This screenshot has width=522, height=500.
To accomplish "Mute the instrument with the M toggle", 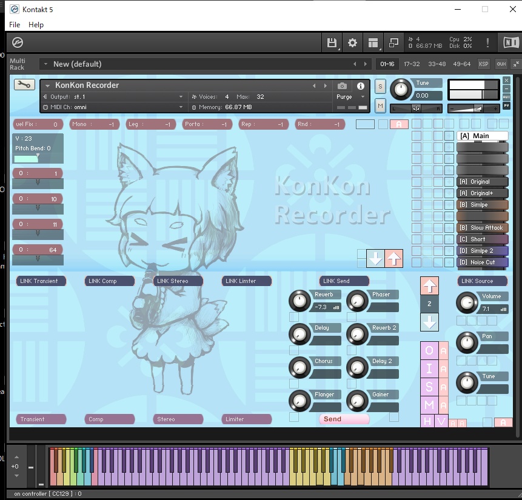I will pos(380,105).
